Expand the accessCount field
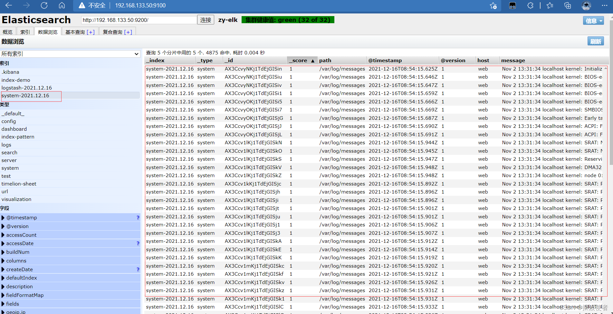Screen dimensions: 613x314 [3, 235]
